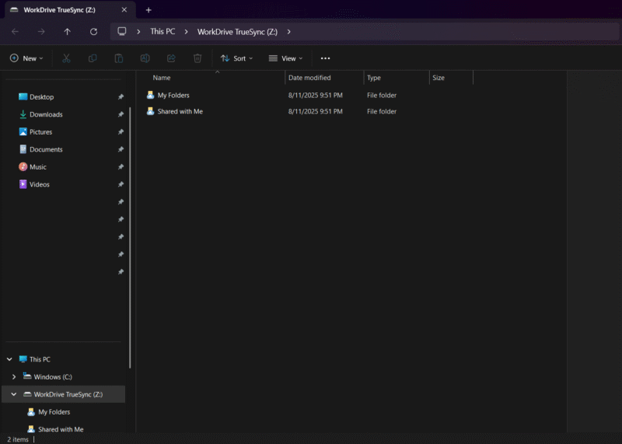Select Windows (C:) in navigation tree
622x444 pixels.
coord(53,376)
